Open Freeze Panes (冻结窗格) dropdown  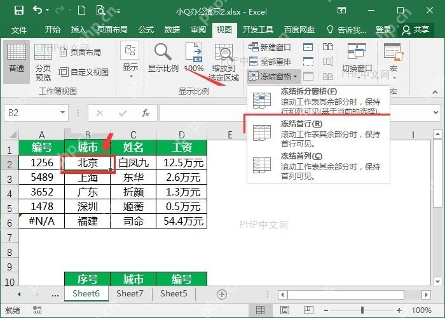coord(273,76)
